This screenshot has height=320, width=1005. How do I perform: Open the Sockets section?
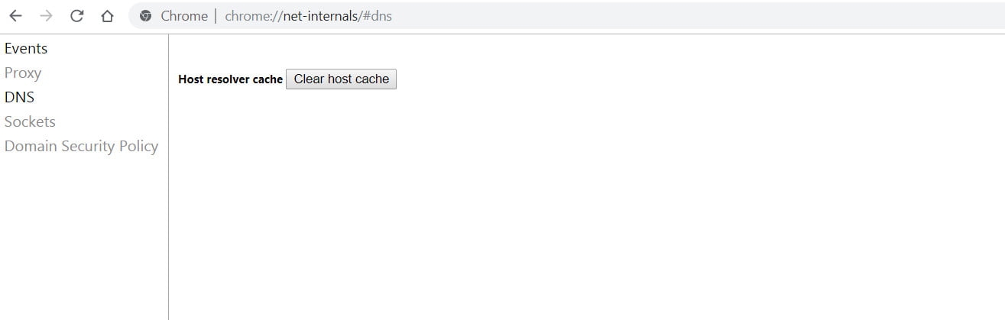pyautogui.click(x=30, y=122)
